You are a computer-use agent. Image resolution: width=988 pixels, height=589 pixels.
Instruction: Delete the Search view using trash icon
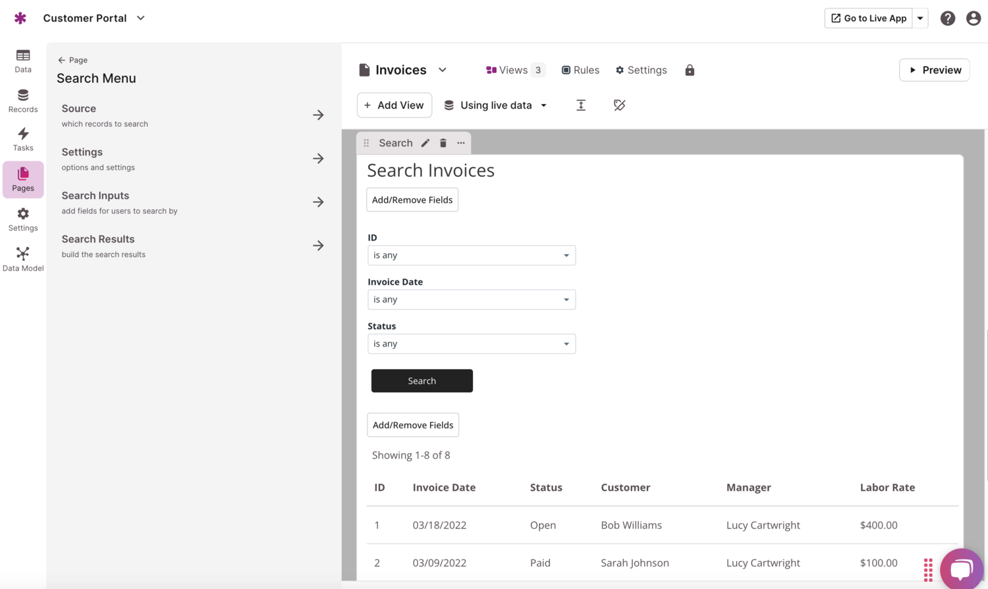(443, 143)
